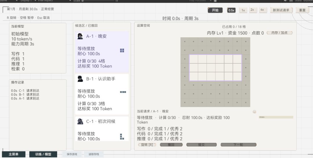Image resolution: width=313 pixels, height=158 pixels.
Task: Open the 主菜单 main menu
Action: [x=14, y=154]
